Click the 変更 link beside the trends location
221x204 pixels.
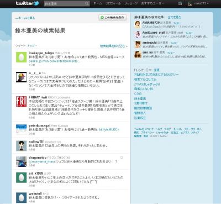point(156,70)
